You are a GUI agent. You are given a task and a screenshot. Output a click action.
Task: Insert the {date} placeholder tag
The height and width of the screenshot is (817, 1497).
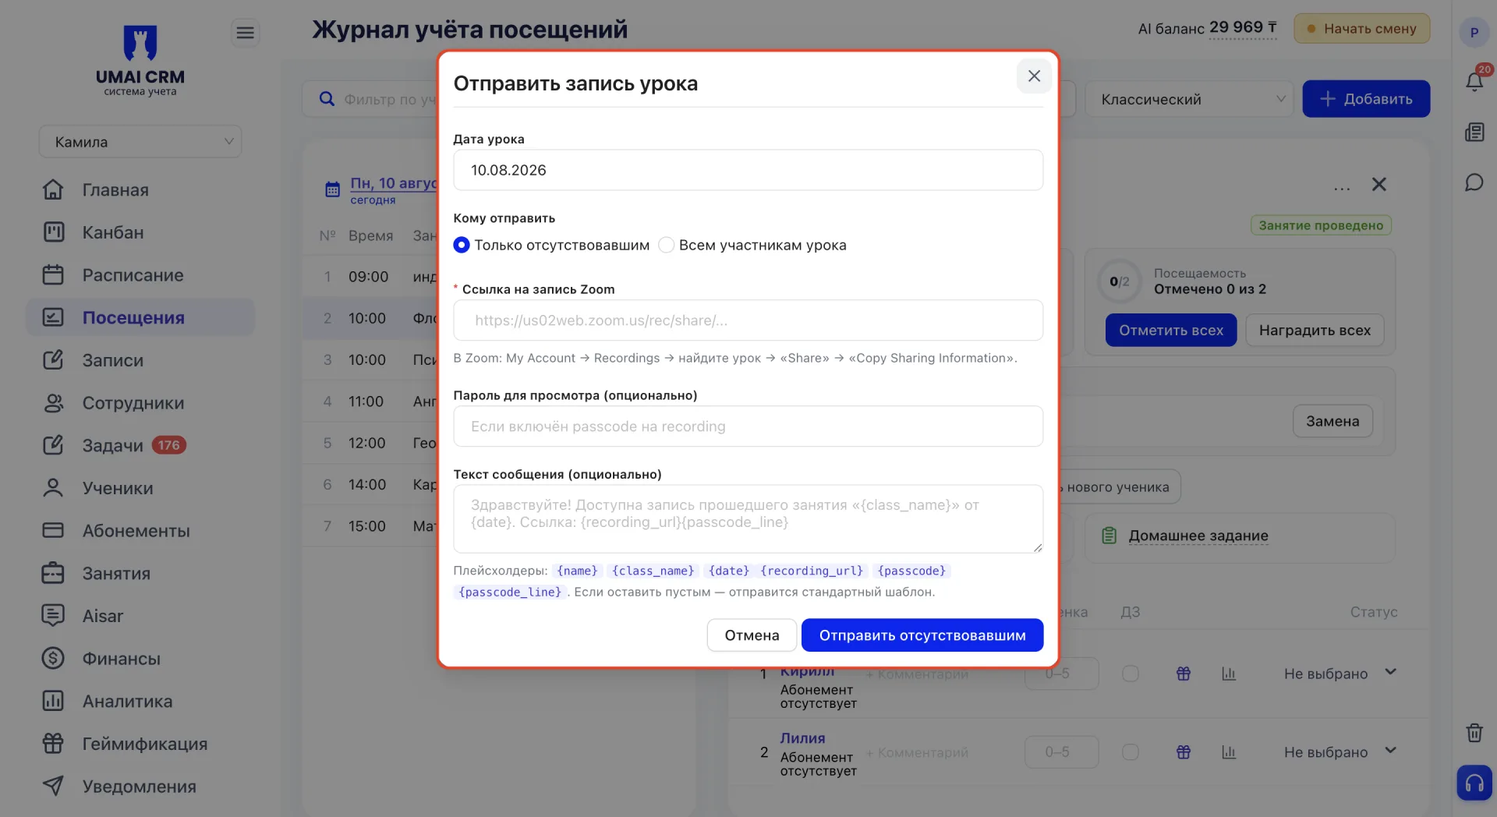click(728, 571)
